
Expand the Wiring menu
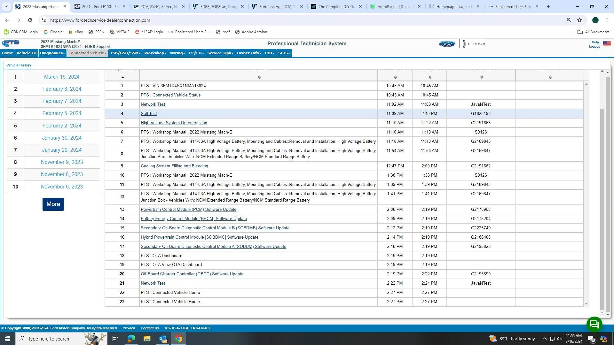[x=177, y=53]
